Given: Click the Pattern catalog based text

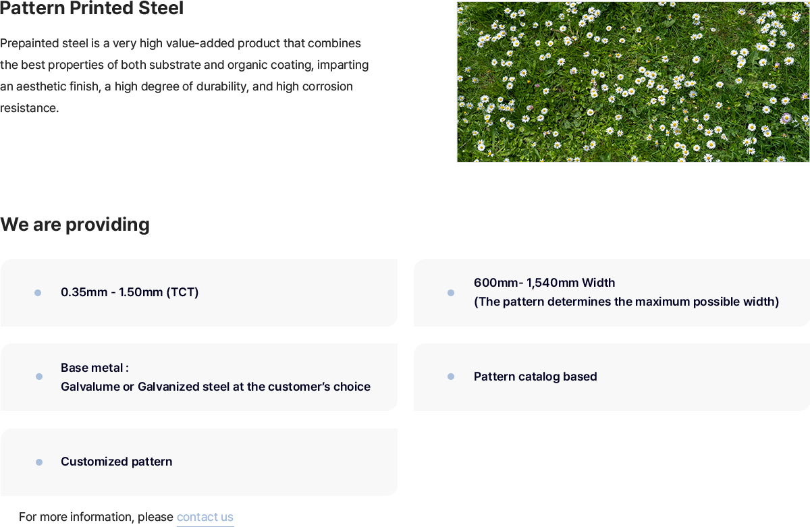Looking at the screenshot, I should tap(535, 377).
